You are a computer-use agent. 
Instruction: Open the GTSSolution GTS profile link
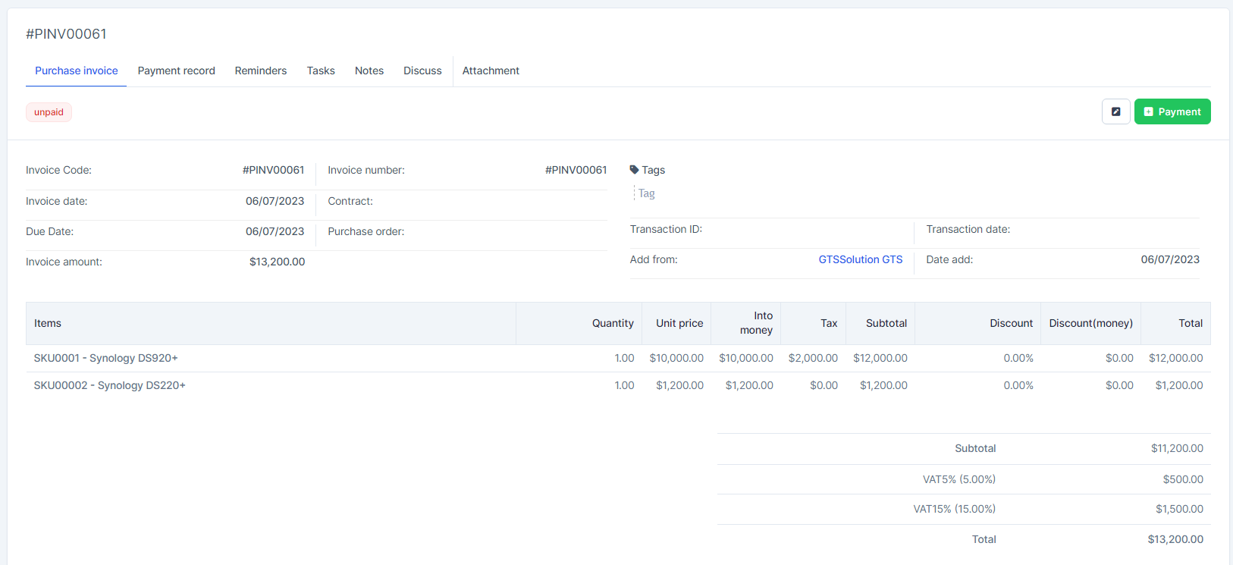[861, 259]
